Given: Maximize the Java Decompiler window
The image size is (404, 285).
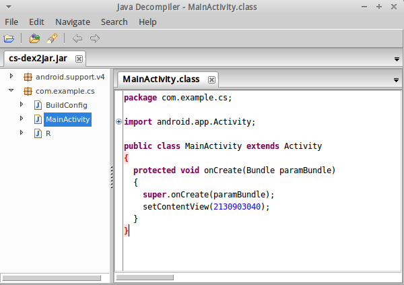Looking at the screenshot, I should [379, 7].
